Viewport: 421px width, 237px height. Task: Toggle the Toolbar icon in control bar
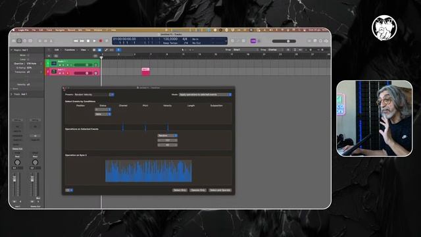tap(30, 41)
